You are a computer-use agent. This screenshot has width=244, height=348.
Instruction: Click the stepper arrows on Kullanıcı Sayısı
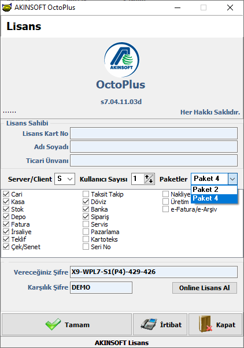click(x=149, y=179)
